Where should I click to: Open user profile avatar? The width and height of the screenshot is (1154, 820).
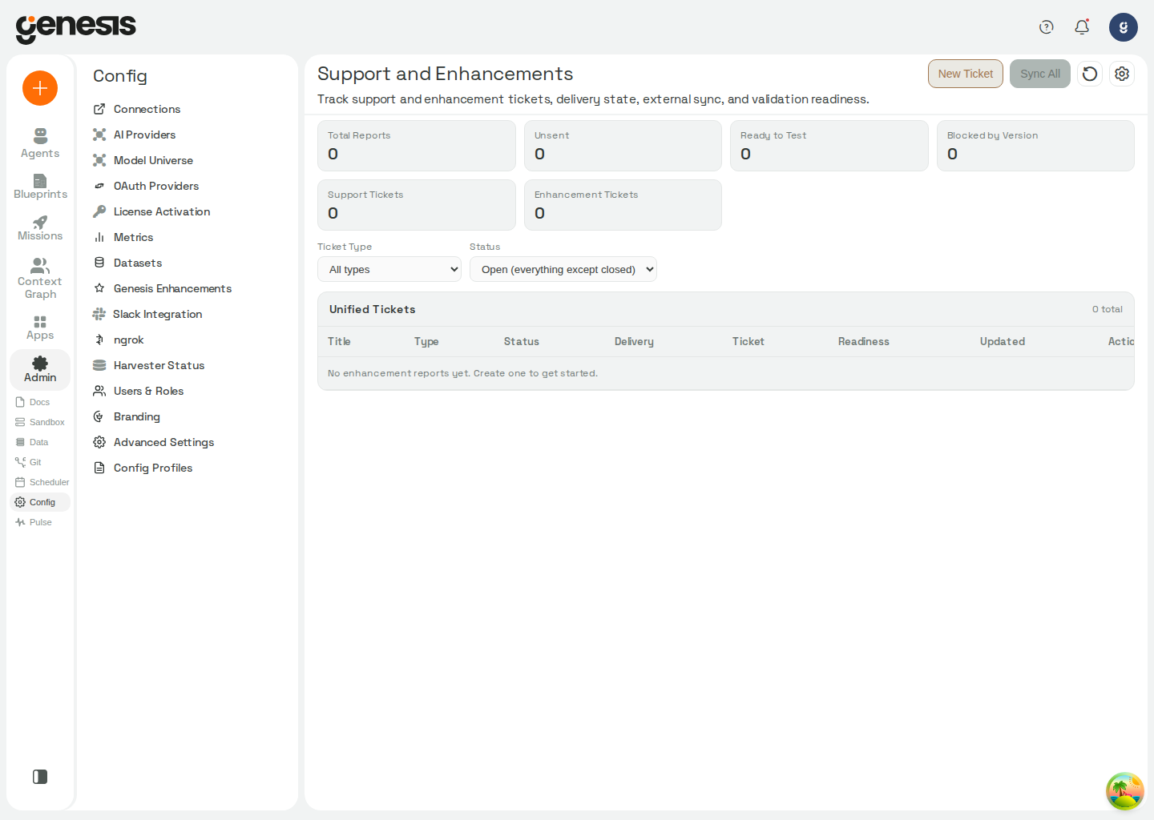(x=1124, y=27)
